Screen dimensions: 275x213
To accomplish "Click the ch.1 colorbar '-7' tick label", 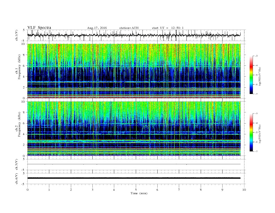I will point(256,94).
